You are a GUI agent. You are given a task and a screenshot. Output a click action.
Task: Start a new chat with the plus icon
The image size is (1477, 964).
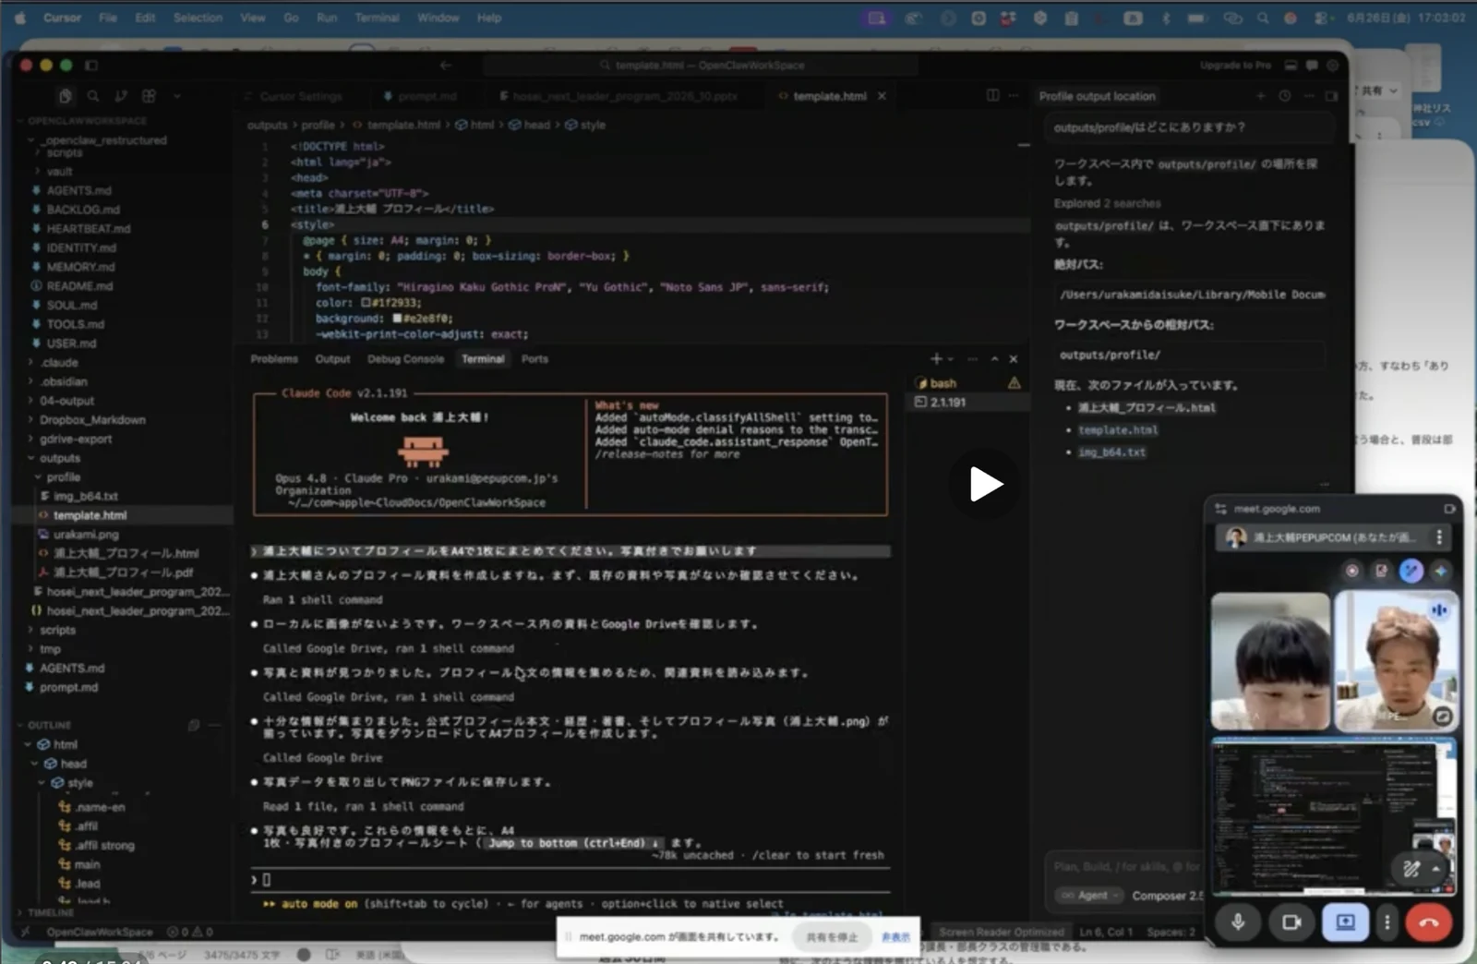1261,96
